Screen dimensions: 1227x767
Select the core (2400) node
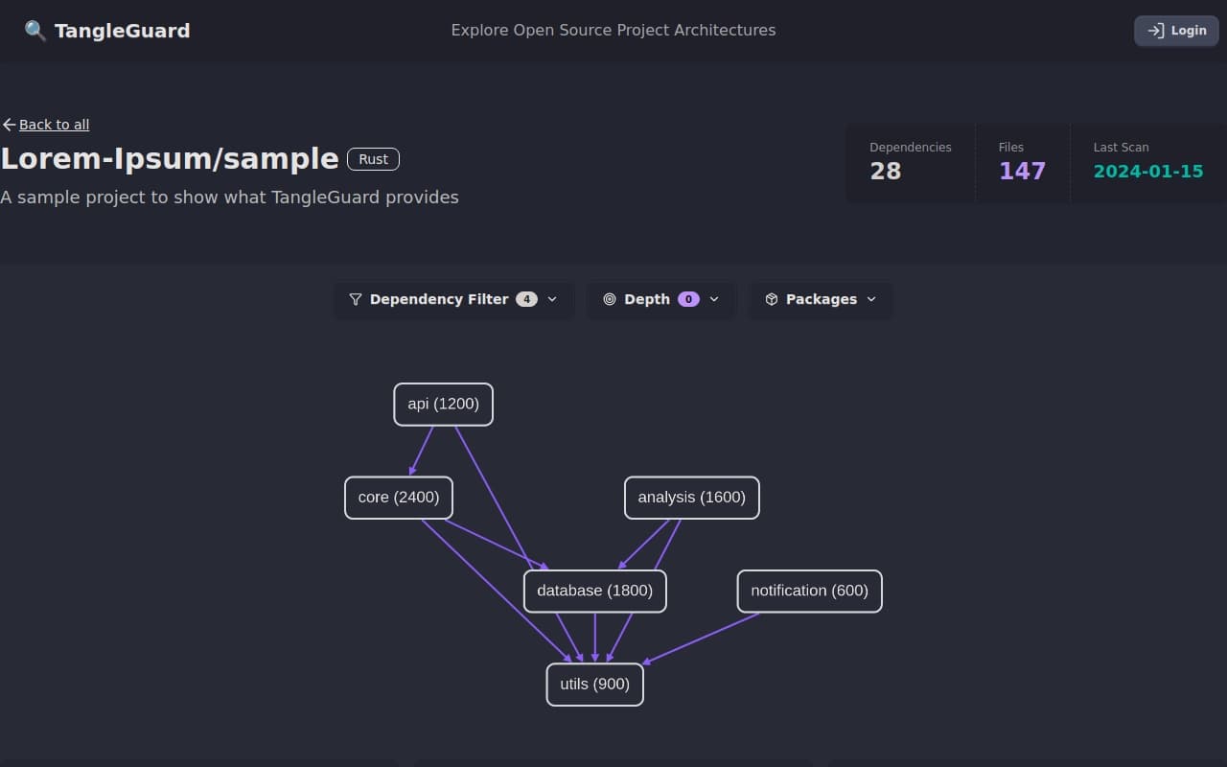point(398,498)
